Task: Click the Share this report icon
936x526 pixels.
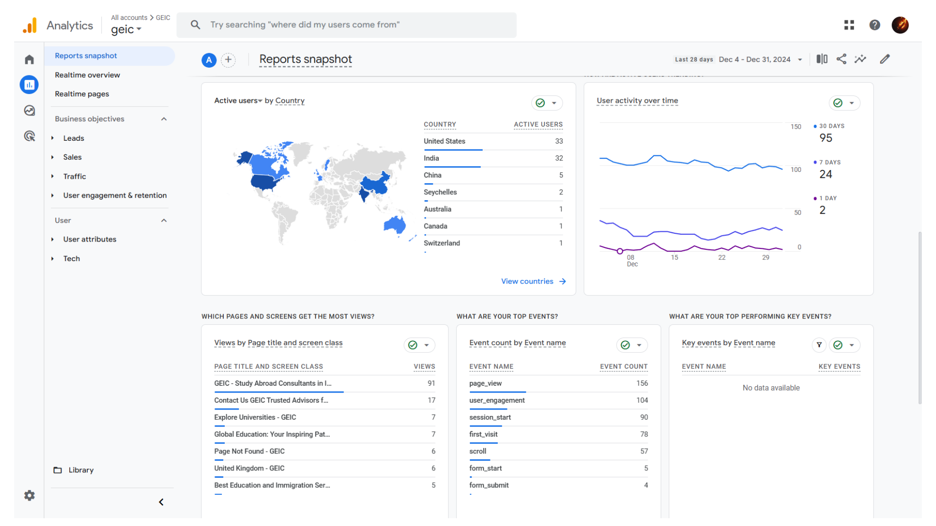Action: tap(841, 59)
